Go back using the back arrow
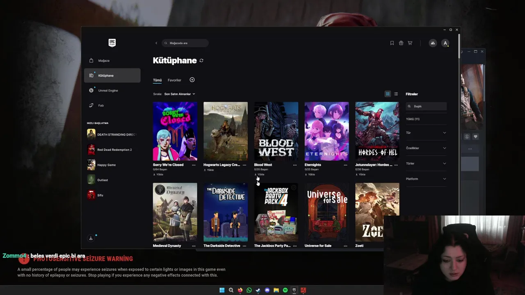Screen dimensions: 525x295 click(x=156, y=43)
